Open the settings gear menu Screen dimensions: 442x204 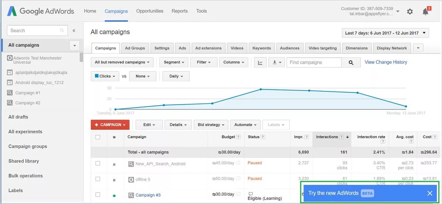(x=410, y=11)
